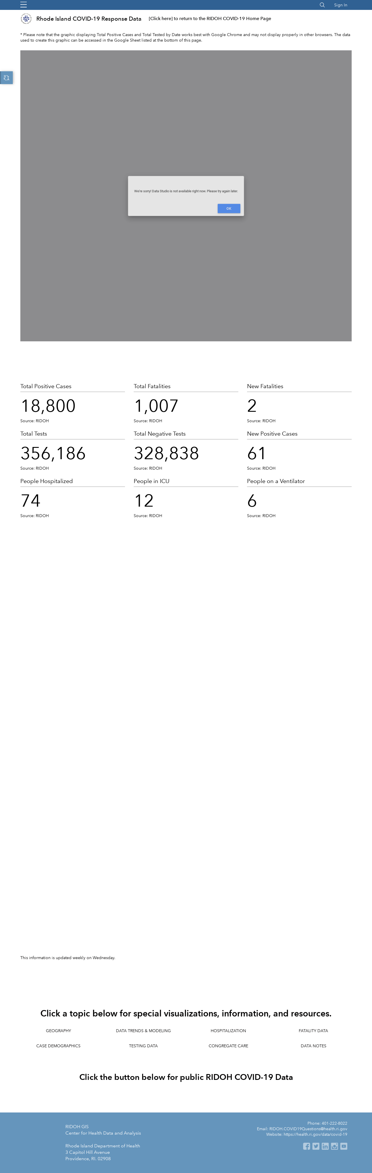Open the FATALITY DATA topic
Viewport: 372px width, 1173px height.
pyautogui.click(x=313, y=1030)
